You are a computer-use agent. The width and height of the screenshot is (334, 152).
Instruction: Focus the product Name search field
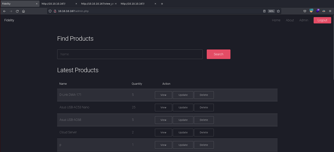(130, 54)
